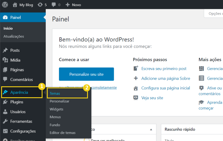Open the Usuários menu label
Viewport: 223px width, 141px height.
tap(18, 112)
